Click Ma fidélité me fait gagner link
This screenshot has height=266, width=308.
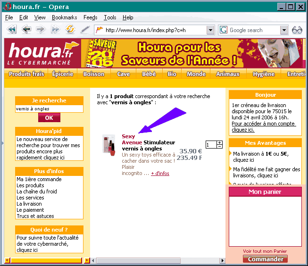coord(266,172)
